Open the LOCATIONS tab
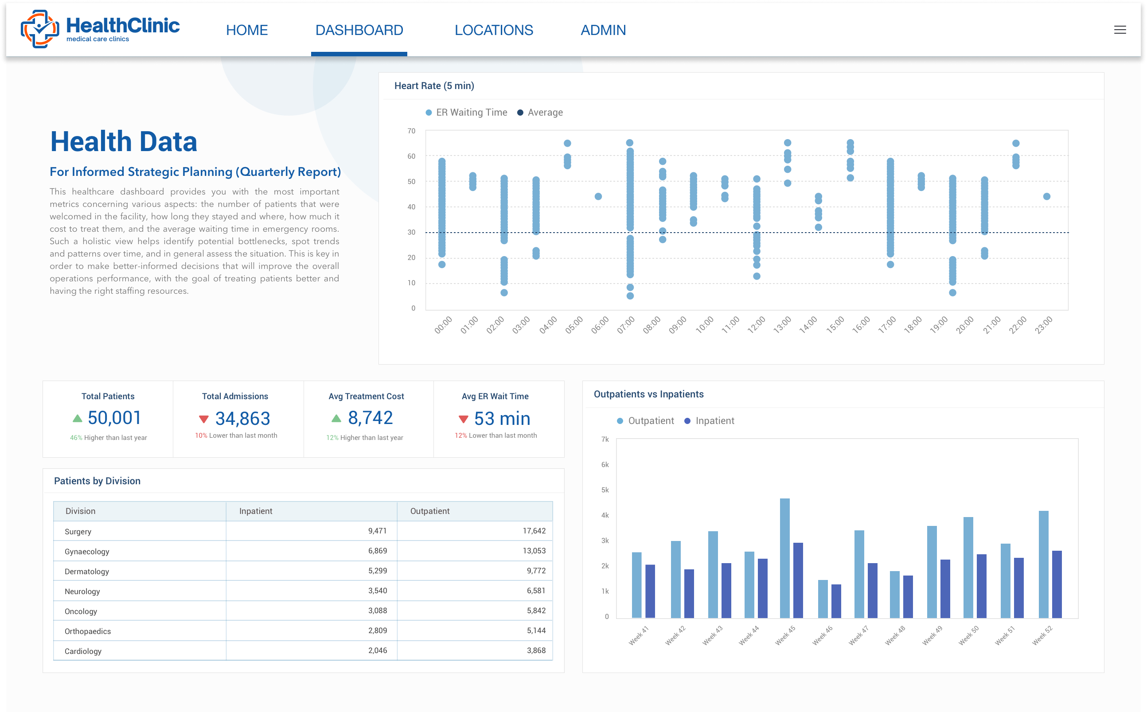 (x=493, y=30)
